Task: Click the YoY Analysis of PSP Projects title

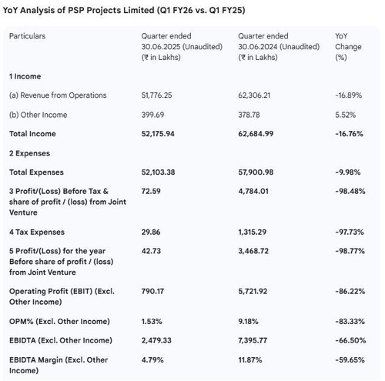Action: click(124, 11)
